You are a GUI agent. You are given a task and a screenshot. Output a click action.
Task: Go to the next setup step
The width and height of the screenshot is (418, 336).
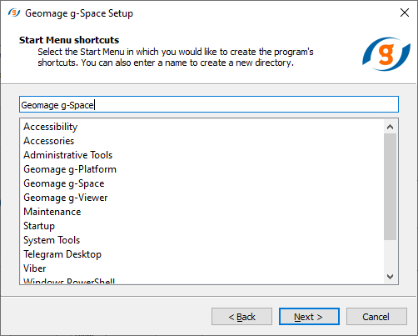click(x=309, y=317)
